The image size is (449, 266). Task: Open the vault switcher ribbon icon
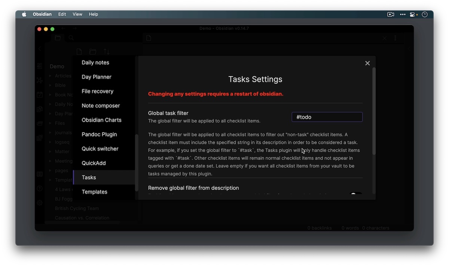pyautogui.click(x=40, y=174)
